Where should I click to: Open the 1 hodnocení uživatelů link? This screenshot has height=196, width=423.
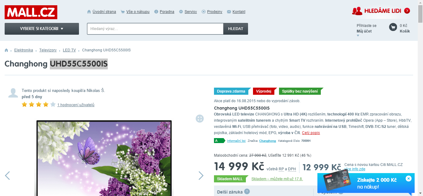coord(76,105)
